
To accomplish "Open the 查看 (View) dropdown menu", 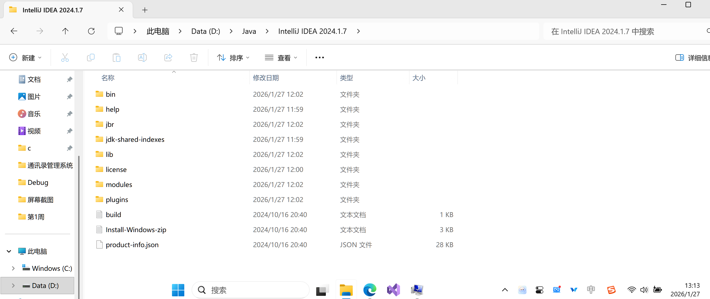I will 281,57.
